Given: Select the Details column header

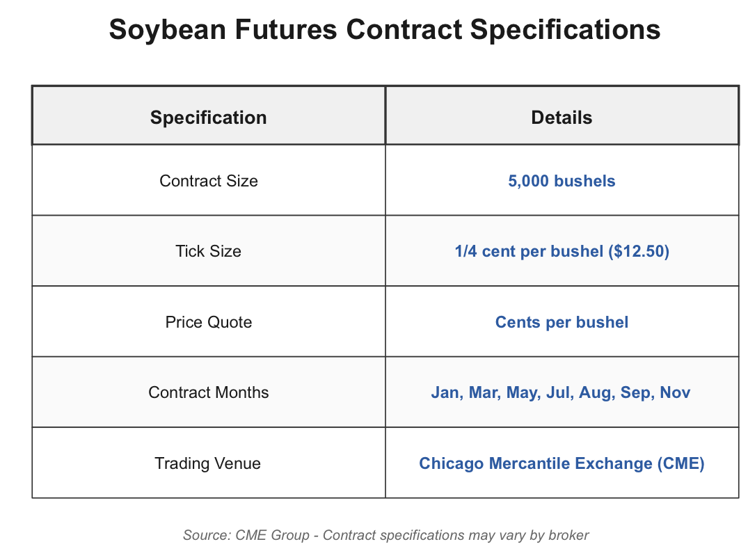Looking at the screenshot, I should tap(562, 118).
